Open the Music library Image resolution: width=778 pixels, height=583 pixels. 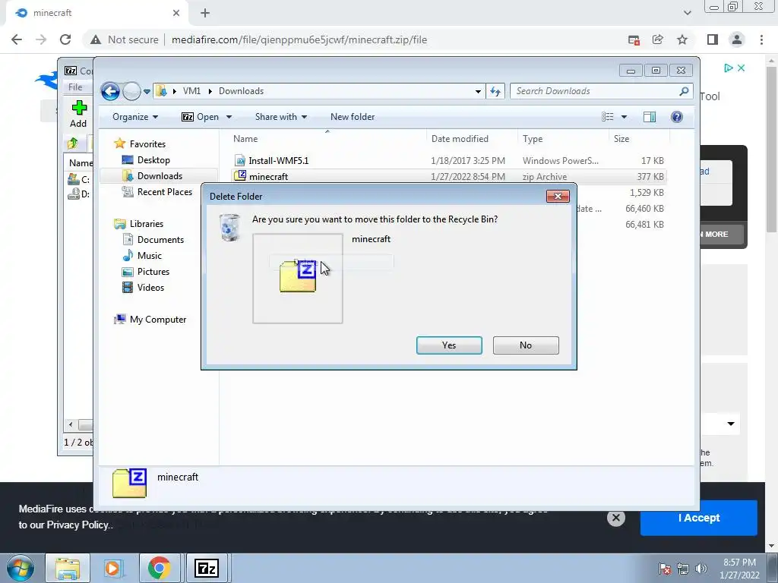[150, 255]
